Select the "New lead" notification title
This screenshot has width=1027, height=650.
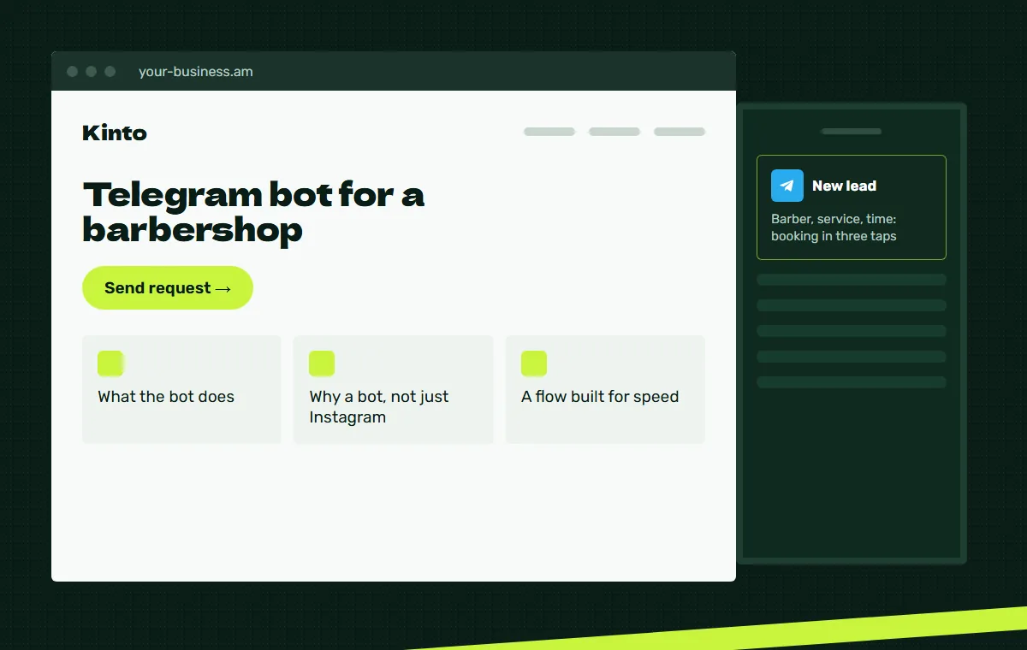844,186
